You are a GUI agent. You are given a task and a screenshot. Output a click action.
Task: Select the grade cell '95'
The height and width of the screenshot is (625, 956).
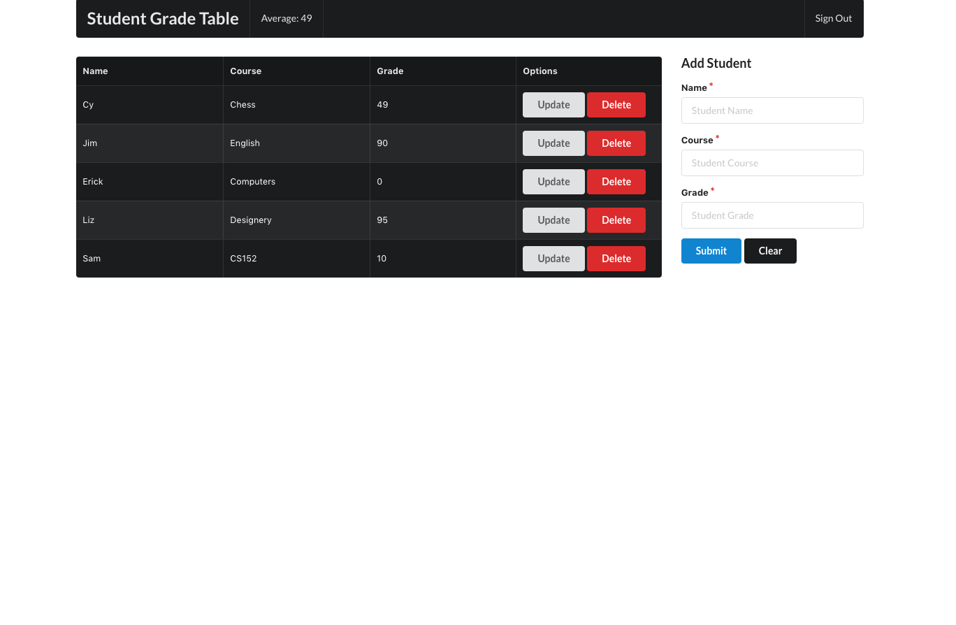pos(443,220)
